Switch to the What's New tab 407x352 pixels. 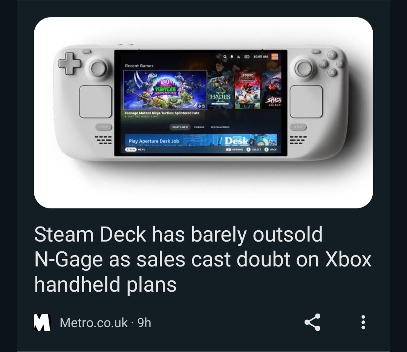coord(180,127)
